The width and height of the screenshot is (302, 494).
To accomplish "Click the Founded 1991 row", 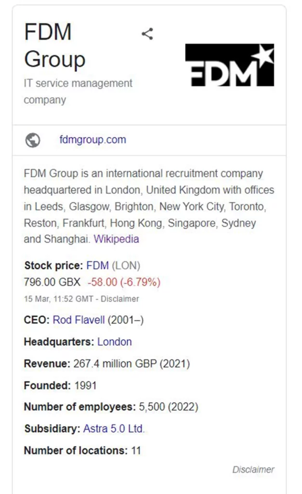I will pos(60,385).
